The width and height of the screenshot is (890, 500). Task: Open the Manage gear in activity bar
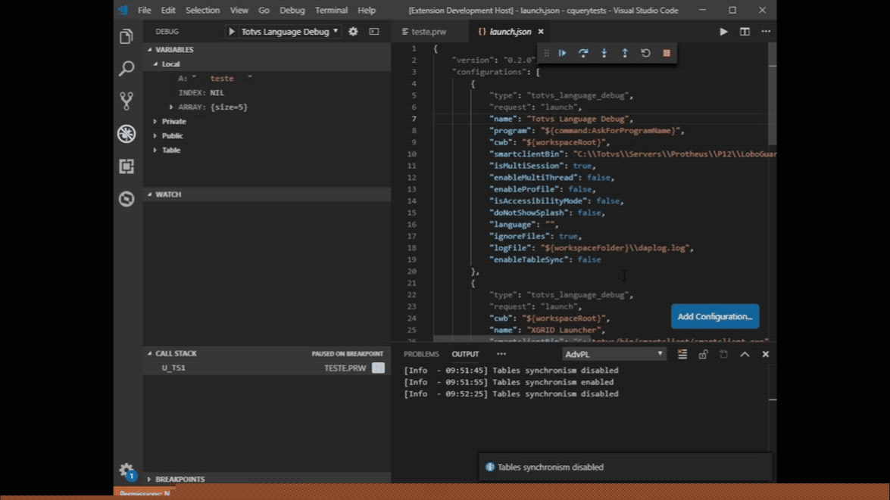(126, 470)
